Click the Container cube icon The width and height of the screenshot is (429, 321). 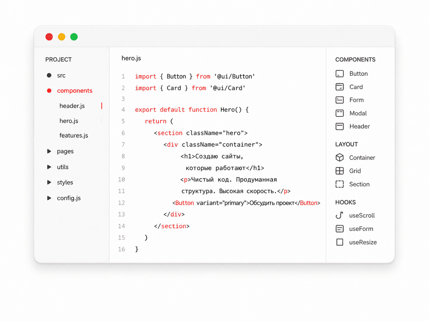[340, 158]
